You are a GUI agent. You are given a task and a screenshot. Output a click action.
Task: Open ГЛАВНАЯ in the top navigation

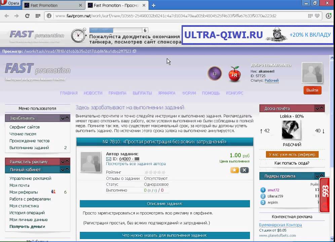pos(69,93)
